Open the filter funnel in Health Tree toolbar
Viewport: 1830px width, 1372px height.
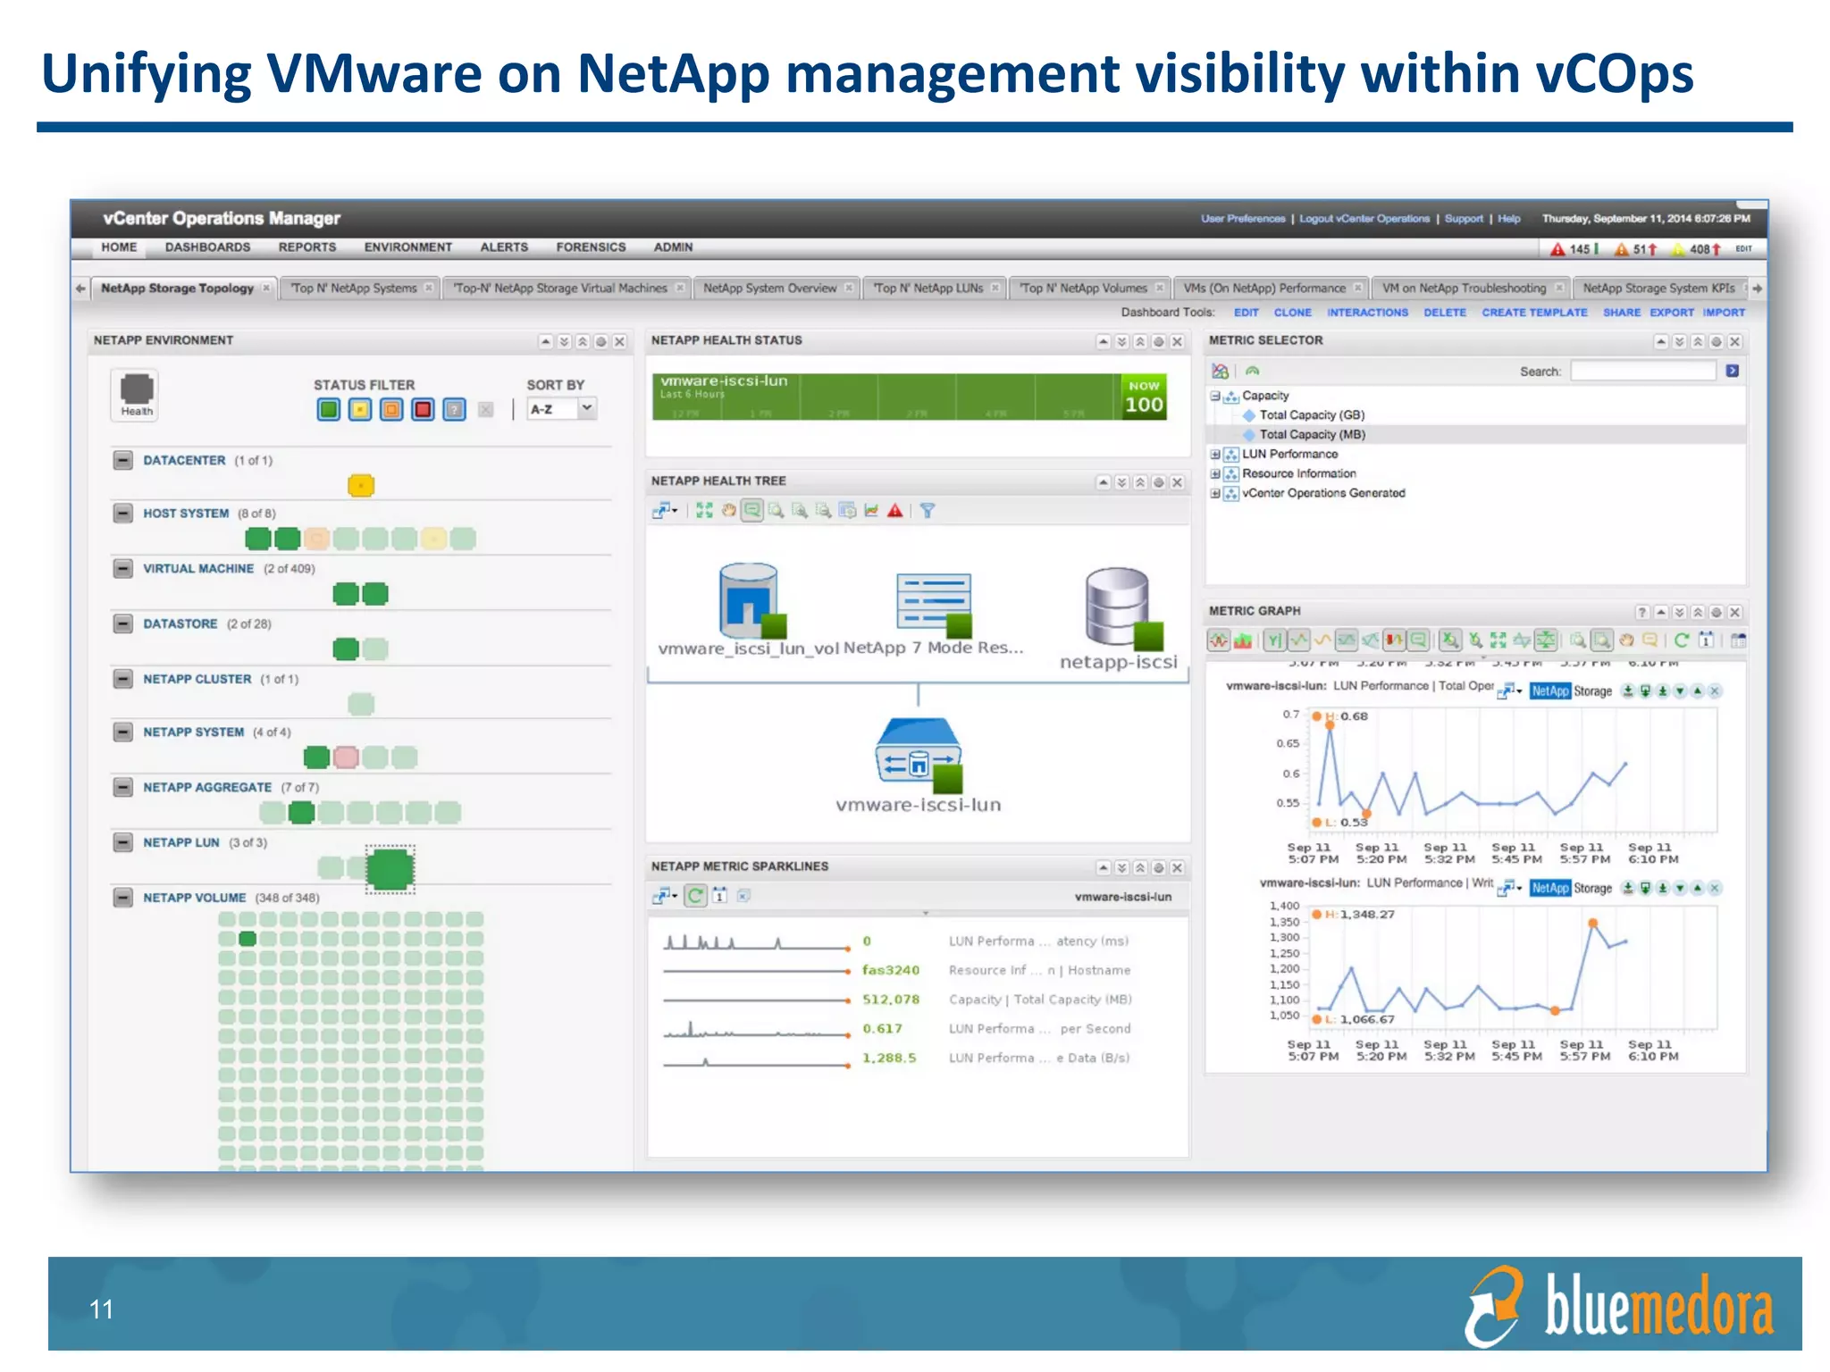click(x=928, y=510)
